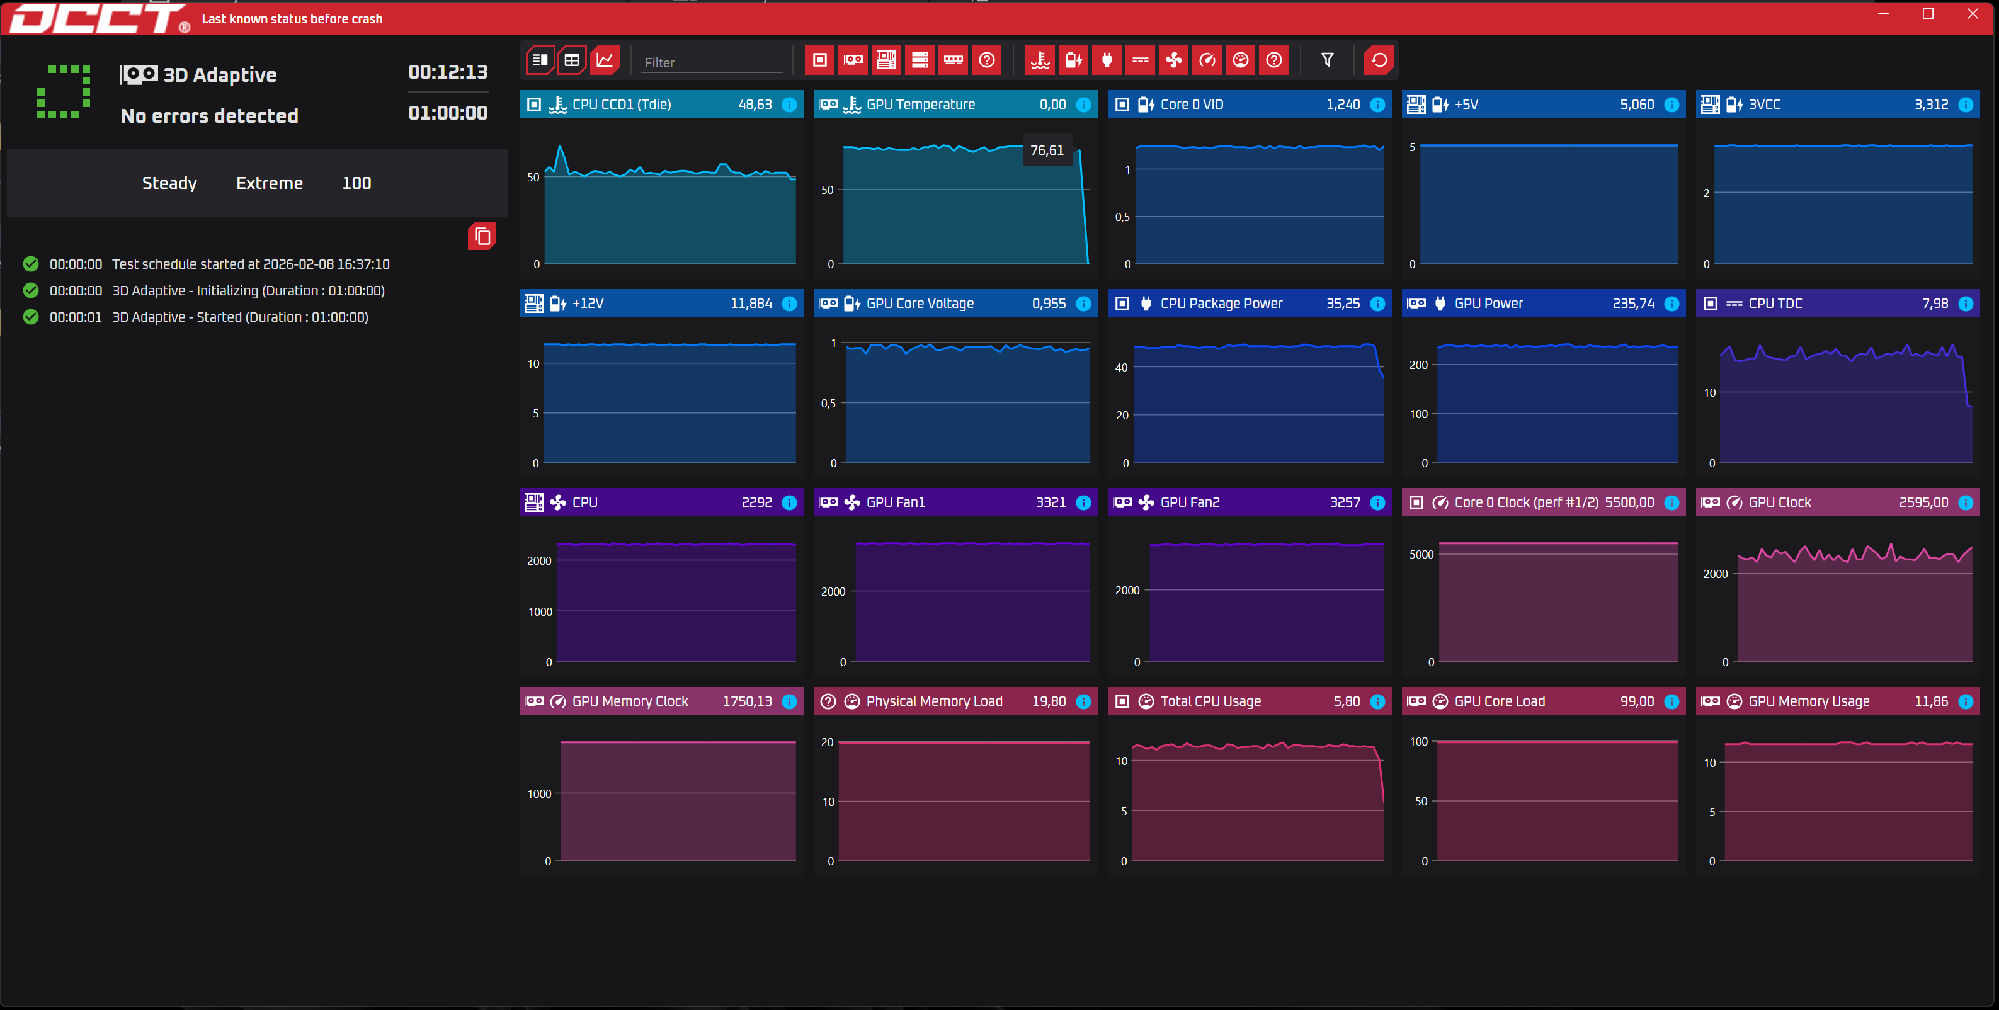Open info for +5V sensor

(1672, 105)
